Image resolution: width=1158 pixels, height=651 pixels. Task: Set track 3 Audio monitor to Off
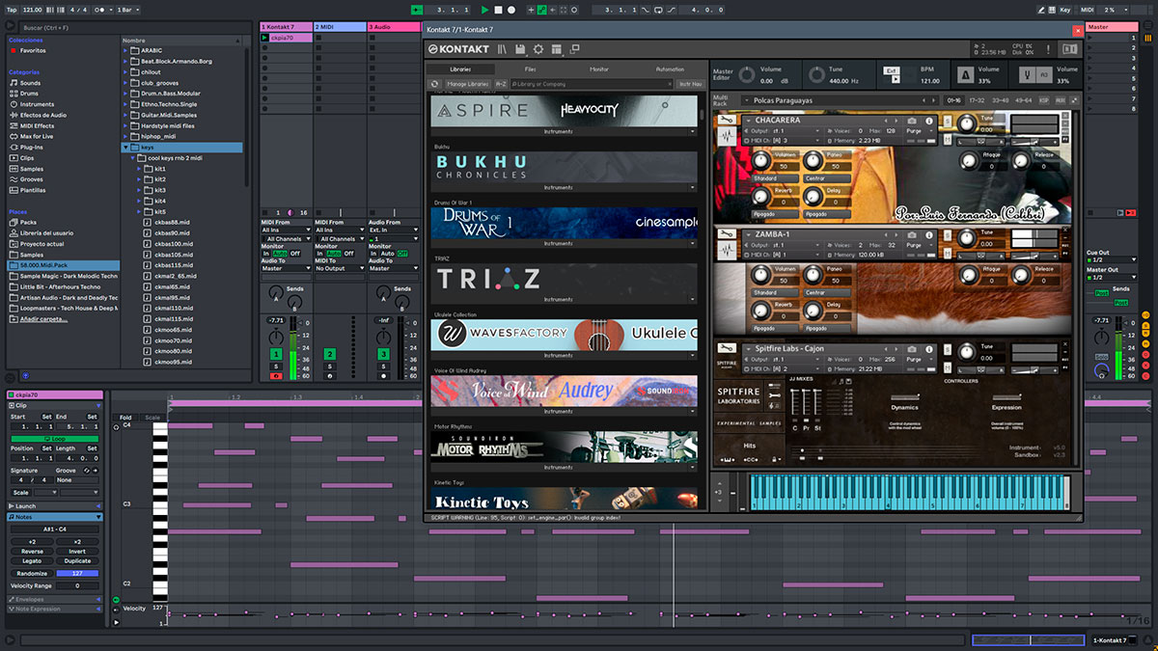tap(403, 253)
